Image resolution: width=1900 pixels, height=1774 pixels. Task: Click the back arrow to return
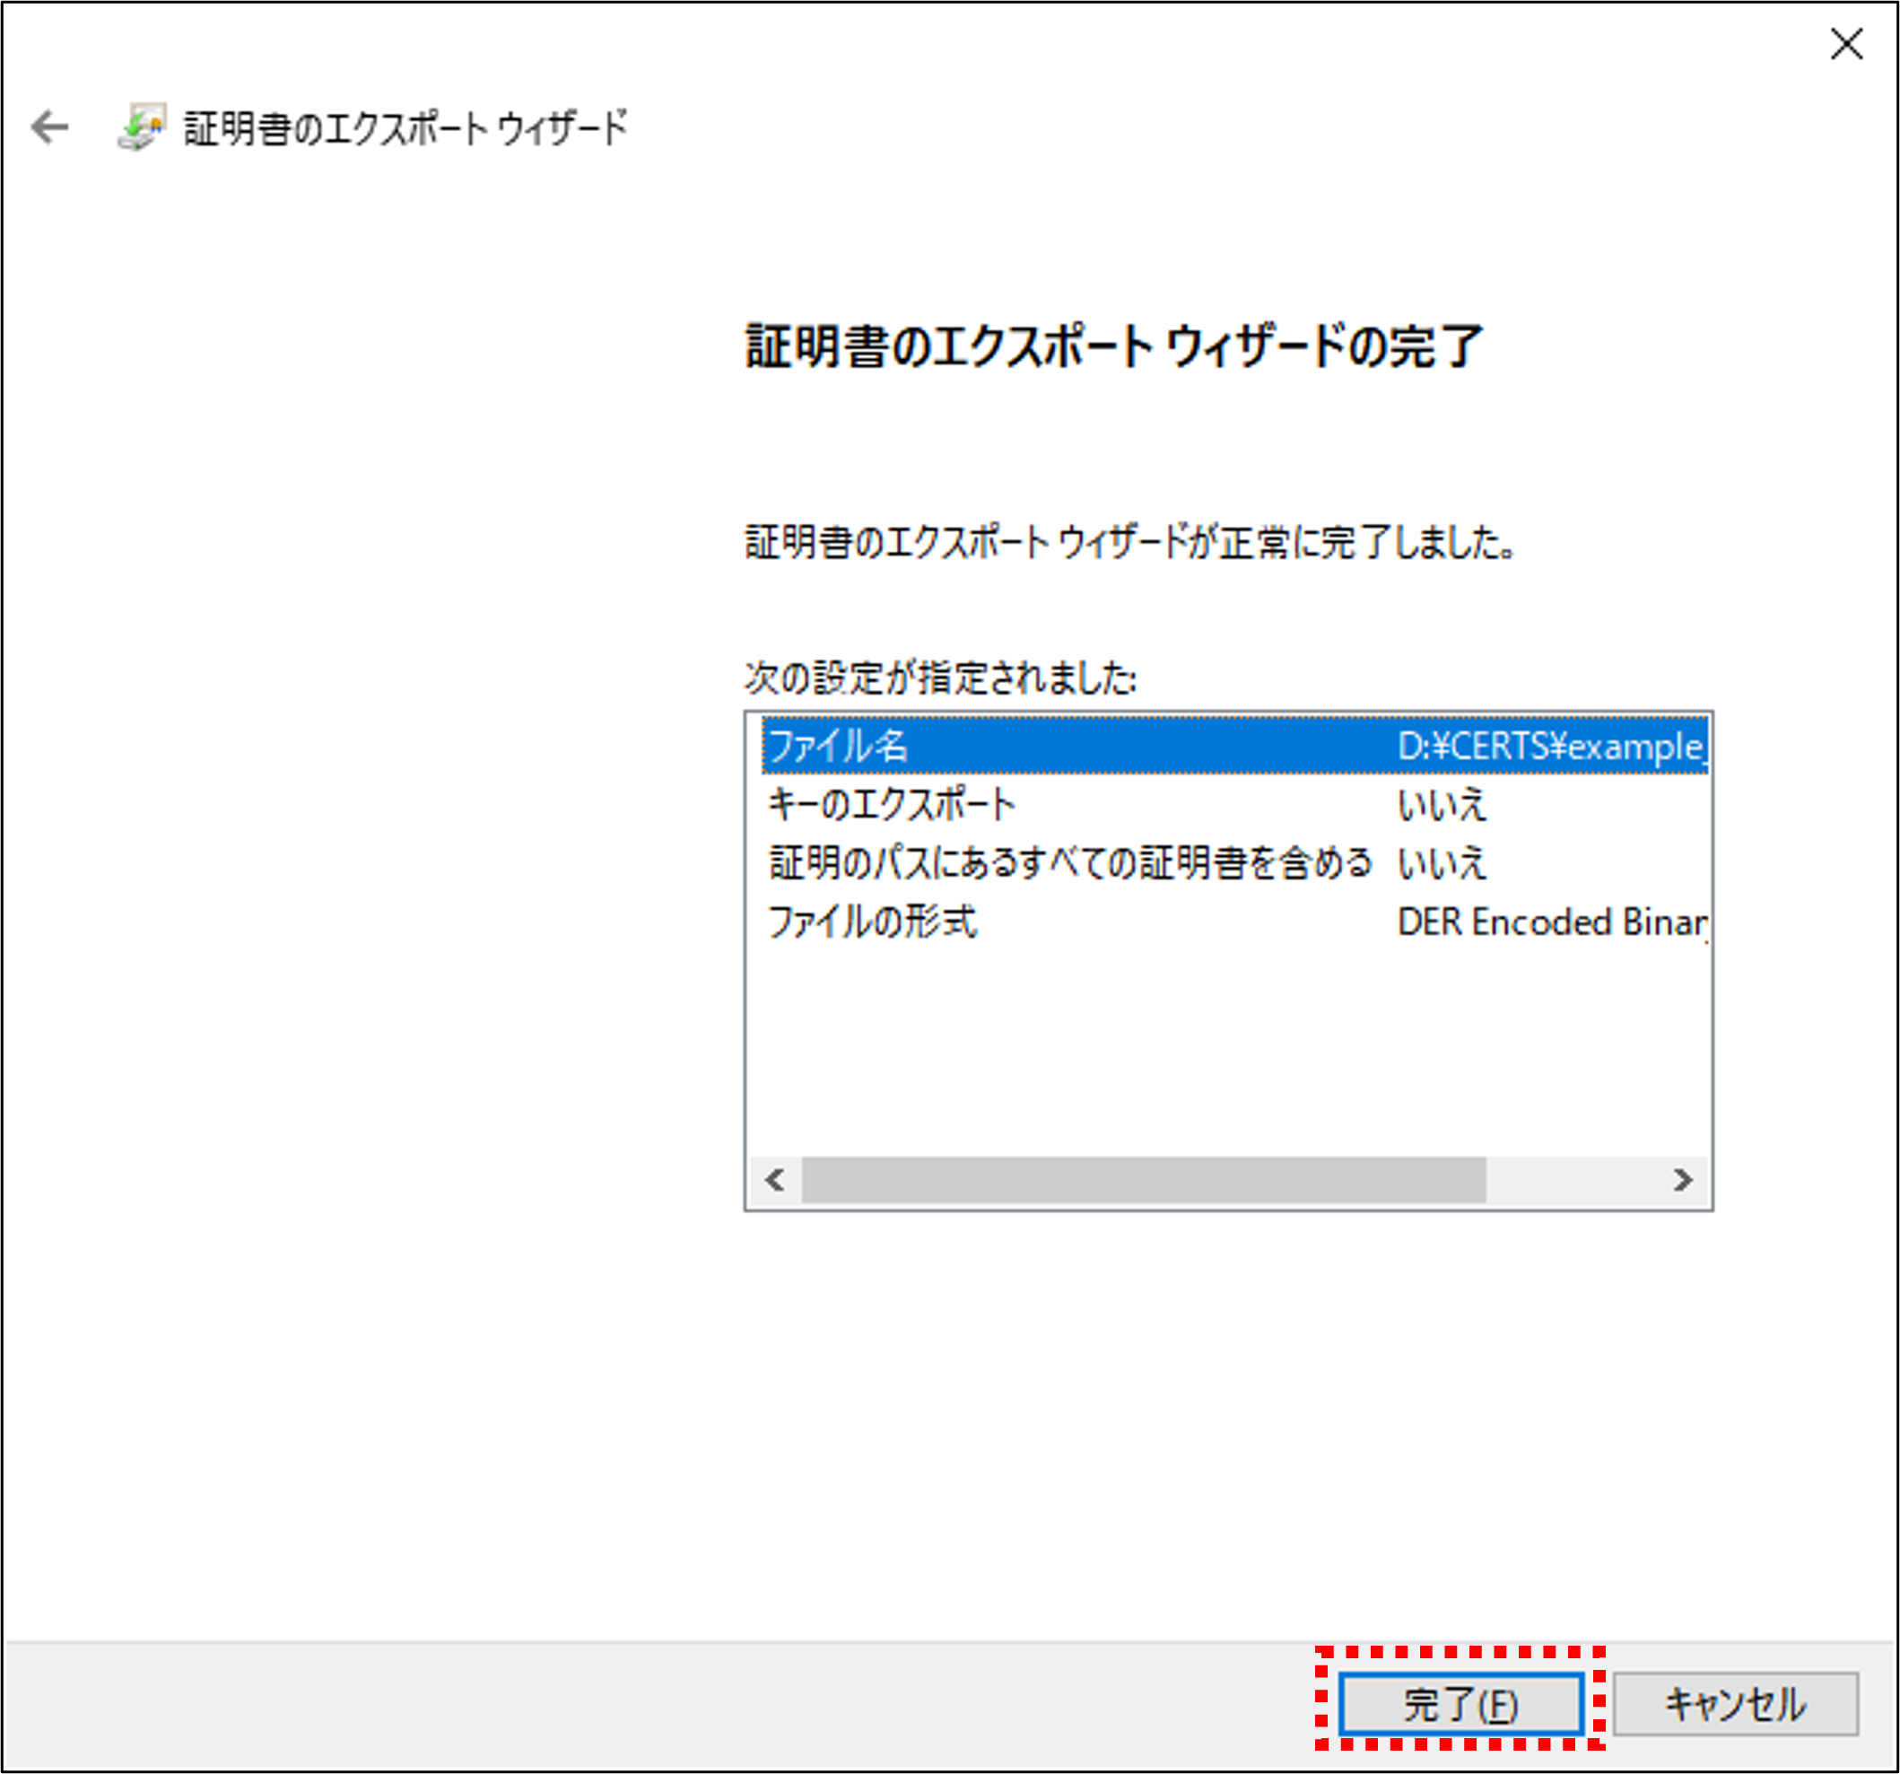pos(48,127)
